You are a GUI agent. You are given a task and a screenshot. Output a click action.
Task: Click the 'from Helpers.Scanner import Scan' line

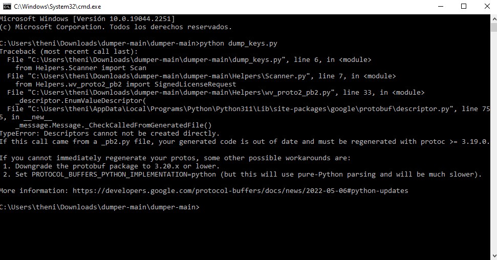coord(81,68)
